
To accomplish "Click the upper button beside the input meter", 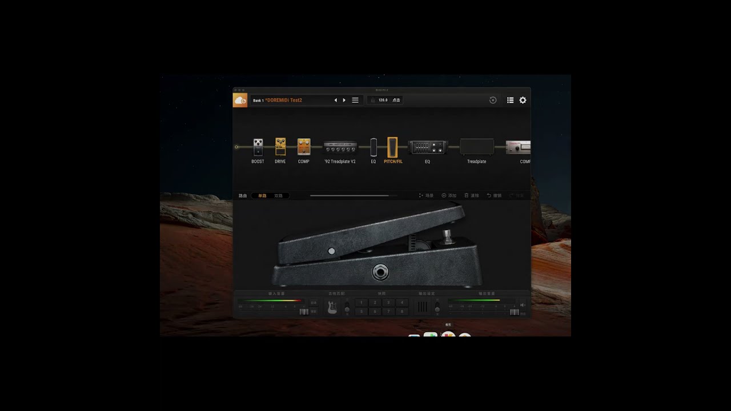I will [x=314, y=303].
